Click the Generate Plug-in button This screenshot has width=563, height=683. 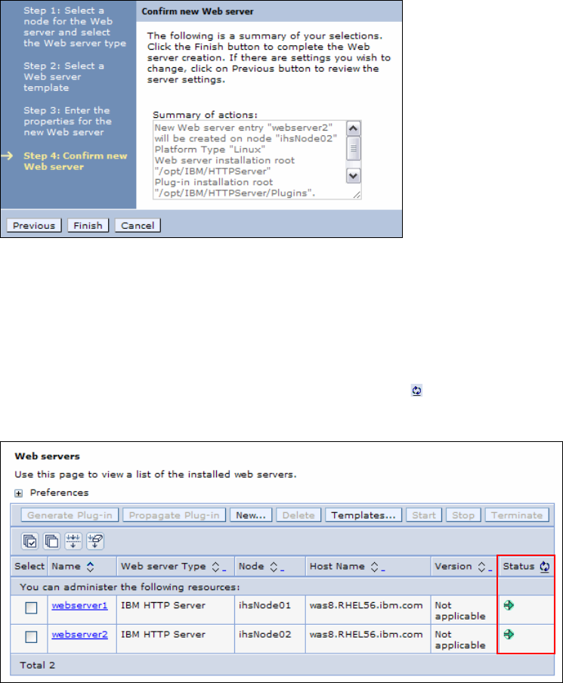70,515
